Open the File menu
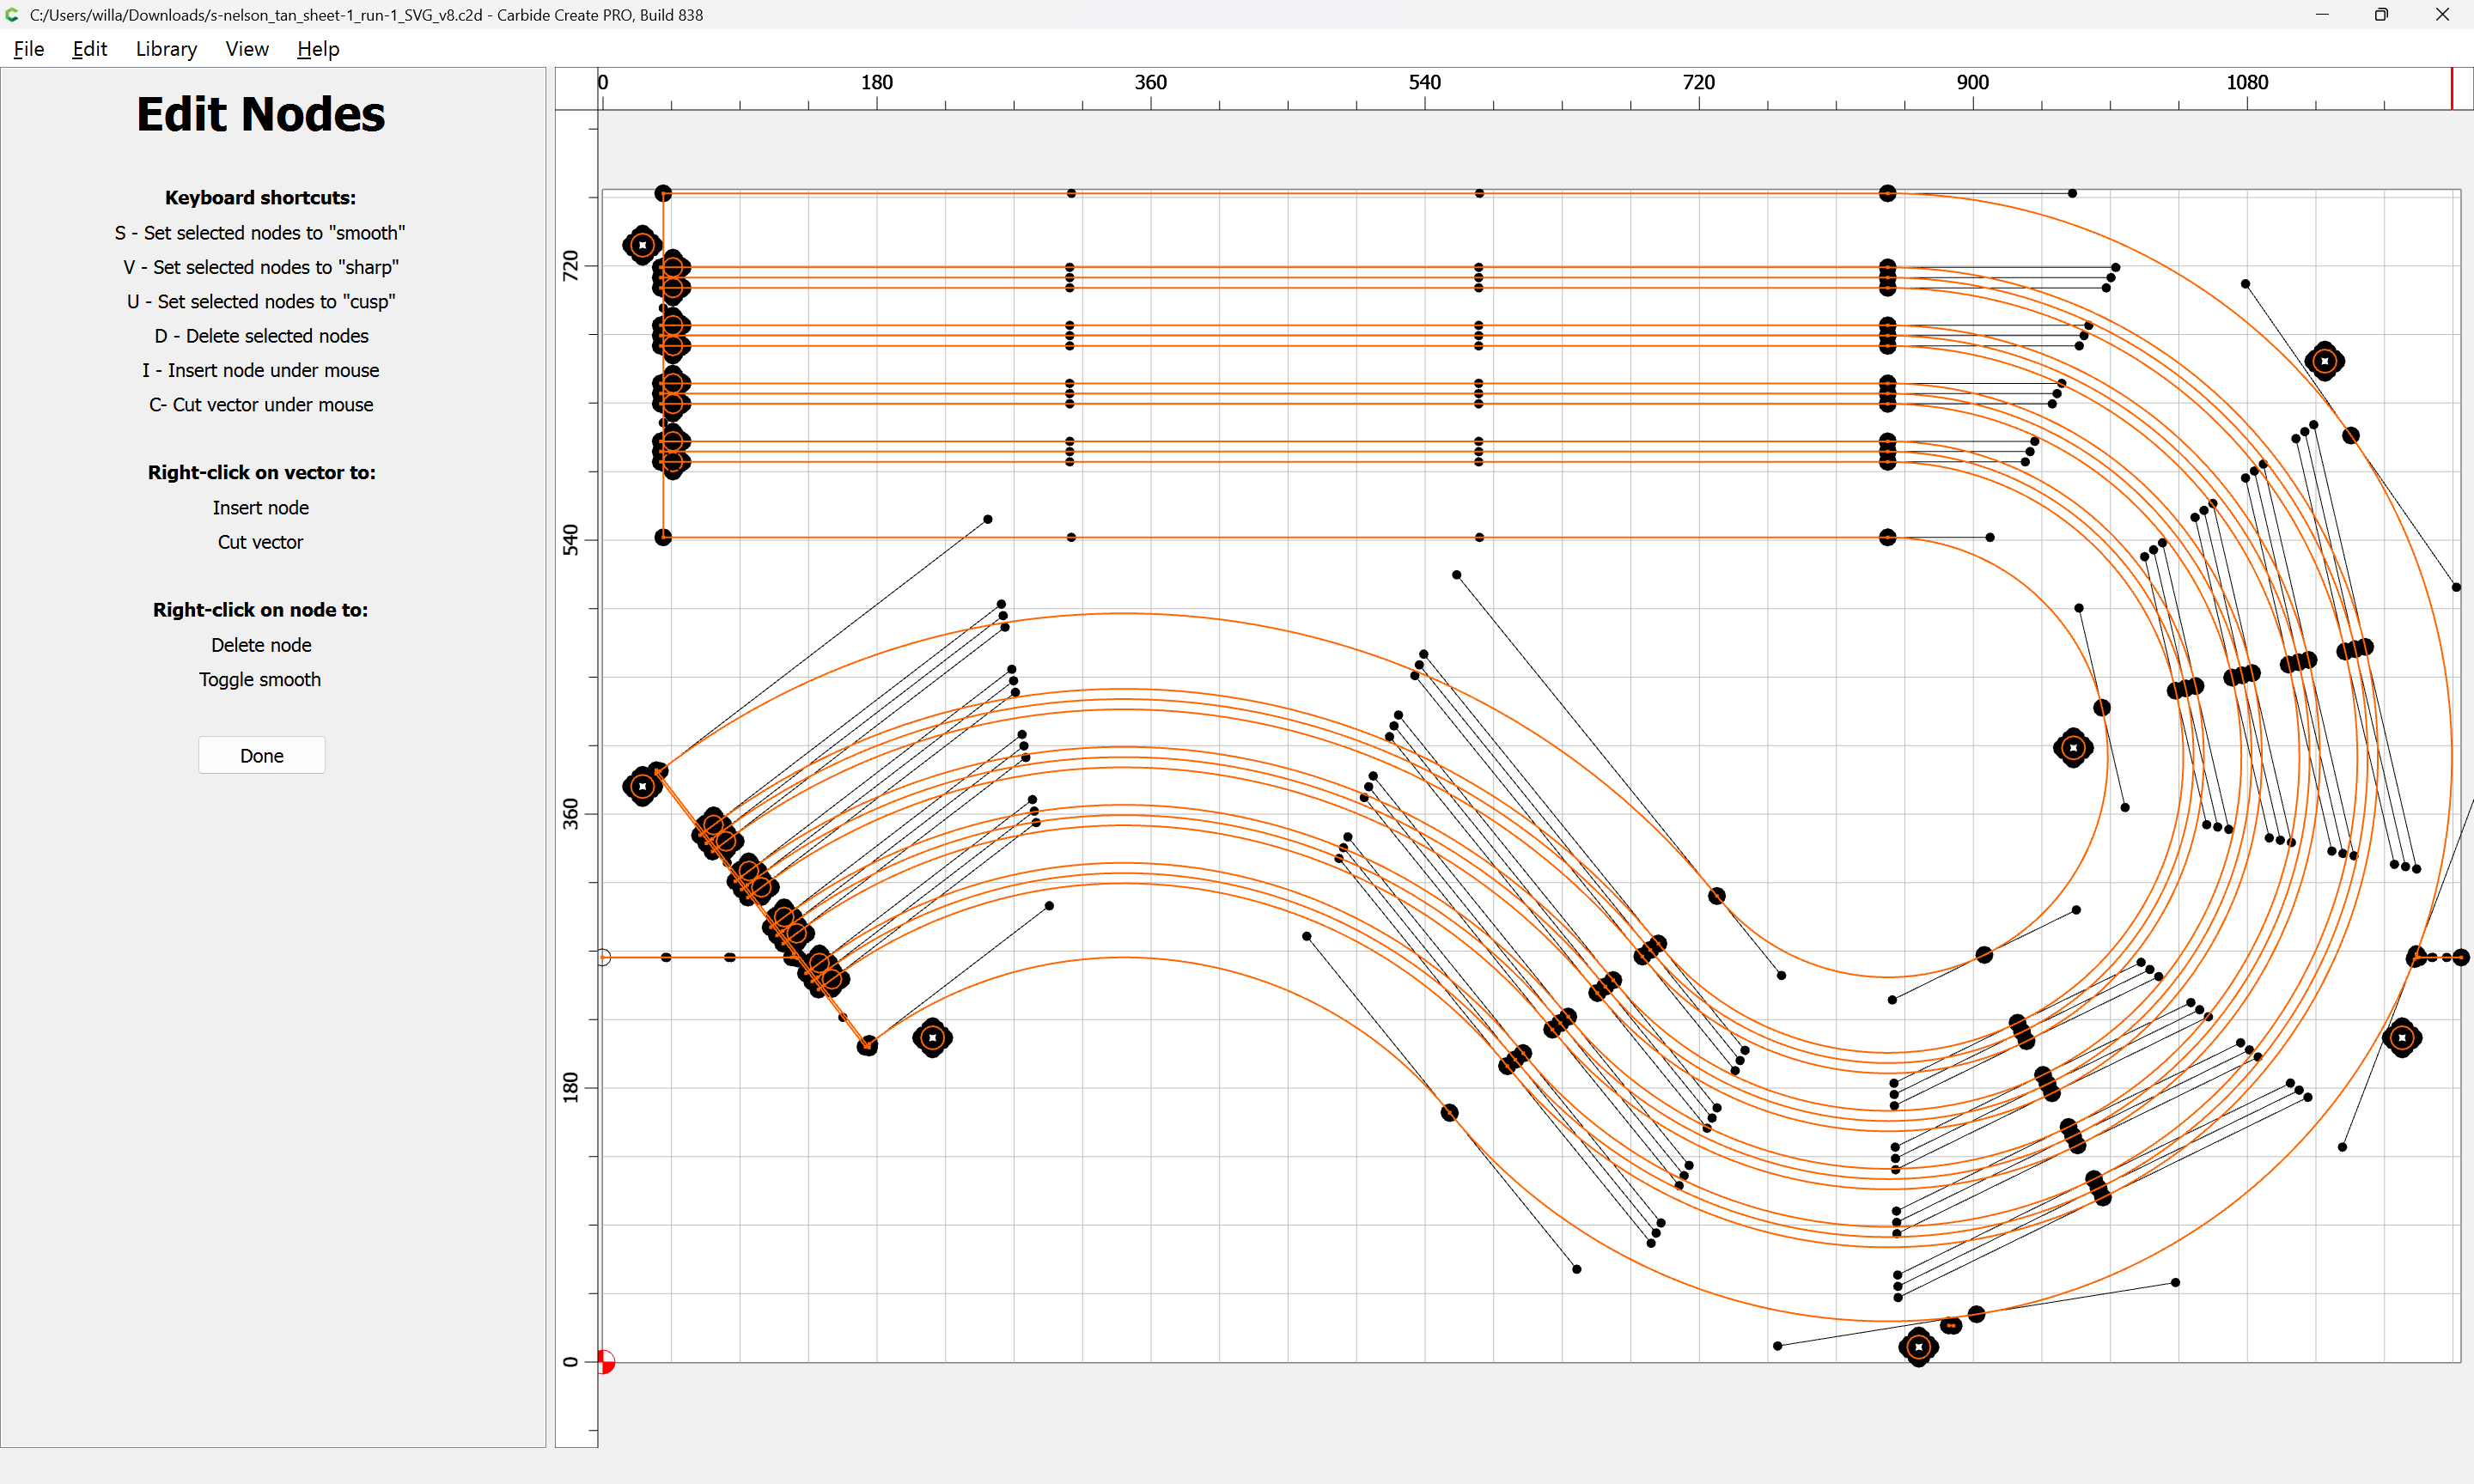Image resolution: width=2474 pixels, height=1484 pixels. pyautogui.click(x=28, y=49)
